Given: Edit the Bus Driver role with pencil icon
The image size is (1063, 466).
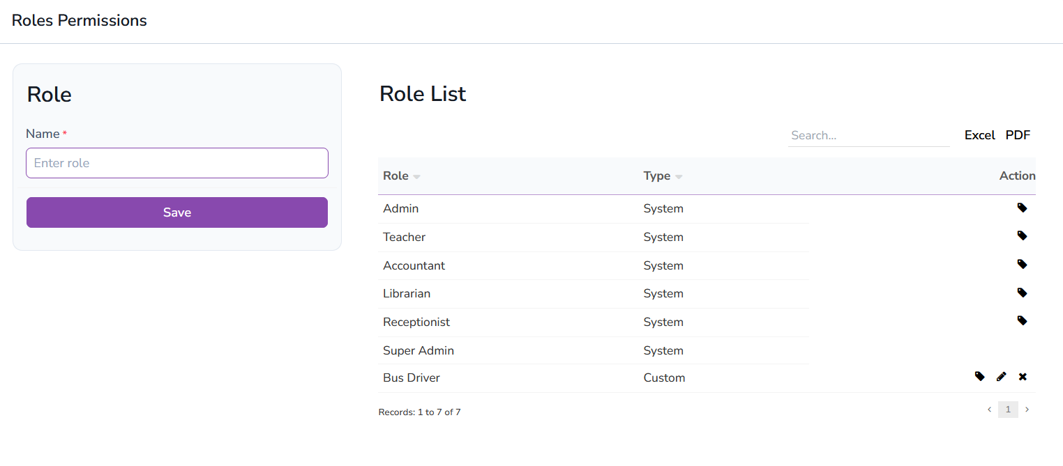Looking at the screenshot, I should click(x=1002, y=376).
